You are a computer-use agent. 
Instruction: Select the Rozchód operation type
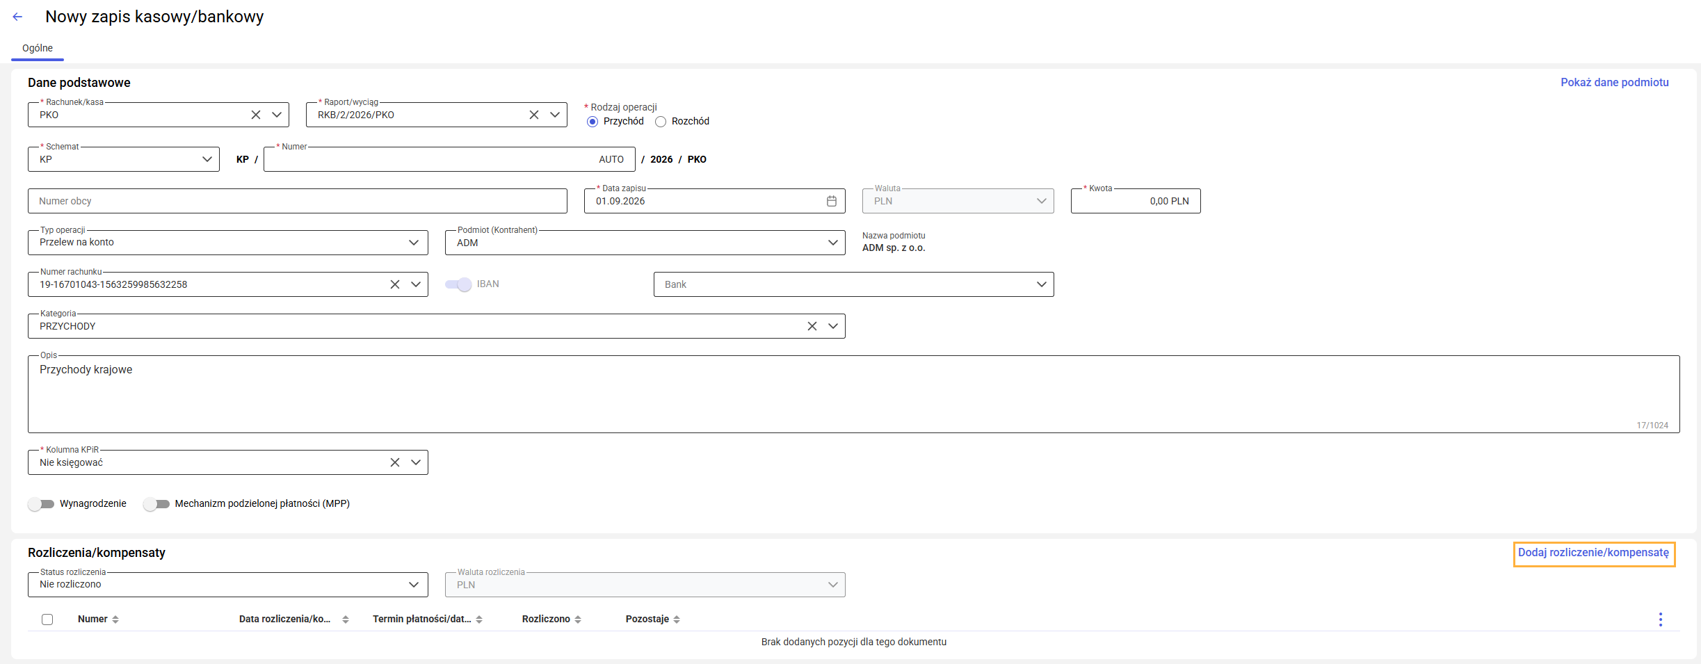pyautogui.click(x=661, y=122)
